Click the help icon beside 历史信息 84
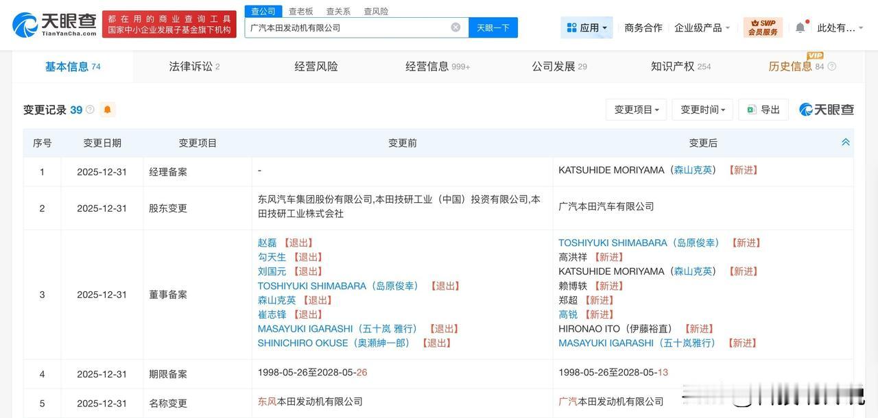The width and height of the screenshot is (878, 418). click(x=832, y=66)
